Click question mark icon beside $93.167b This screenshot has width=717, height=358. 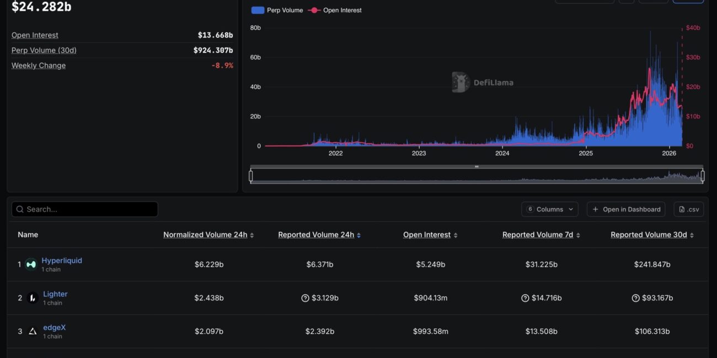point(635,298)
